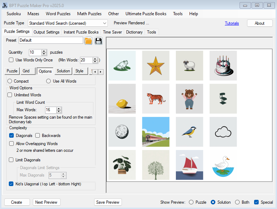The height and width of the screenshot is (209, 277).
Task: Show Puzzle preview radio option
Action: click(x=191, y=202)
